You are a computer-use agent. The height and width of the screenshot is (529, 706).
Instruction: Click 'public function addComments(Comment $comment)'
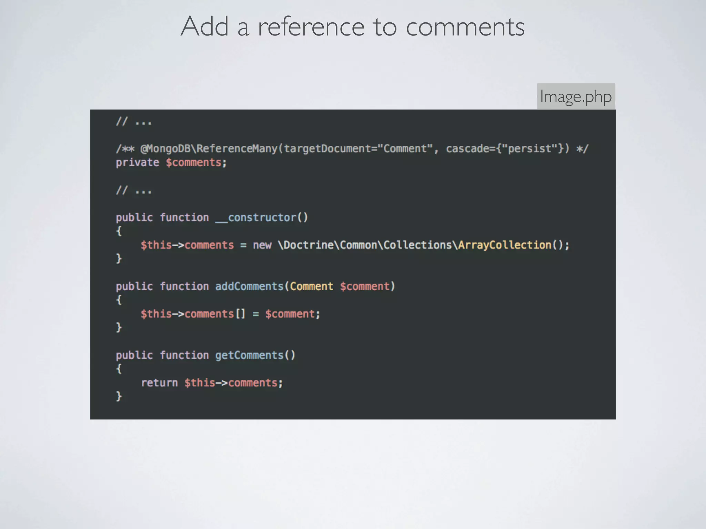255,287
